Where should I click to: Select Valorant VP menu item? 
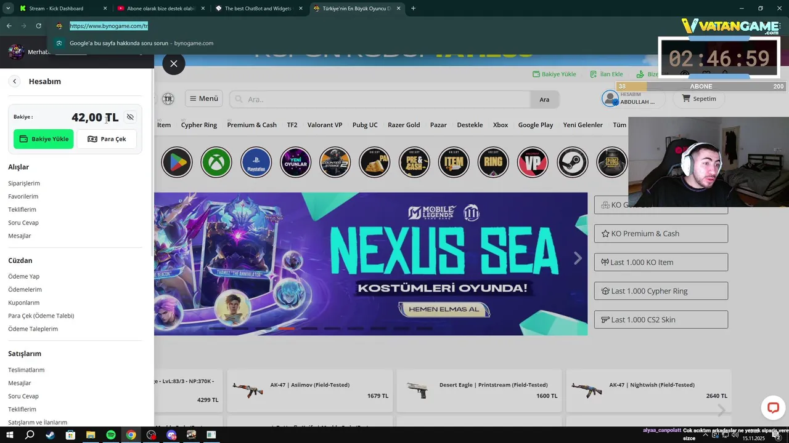click(325, 125)
